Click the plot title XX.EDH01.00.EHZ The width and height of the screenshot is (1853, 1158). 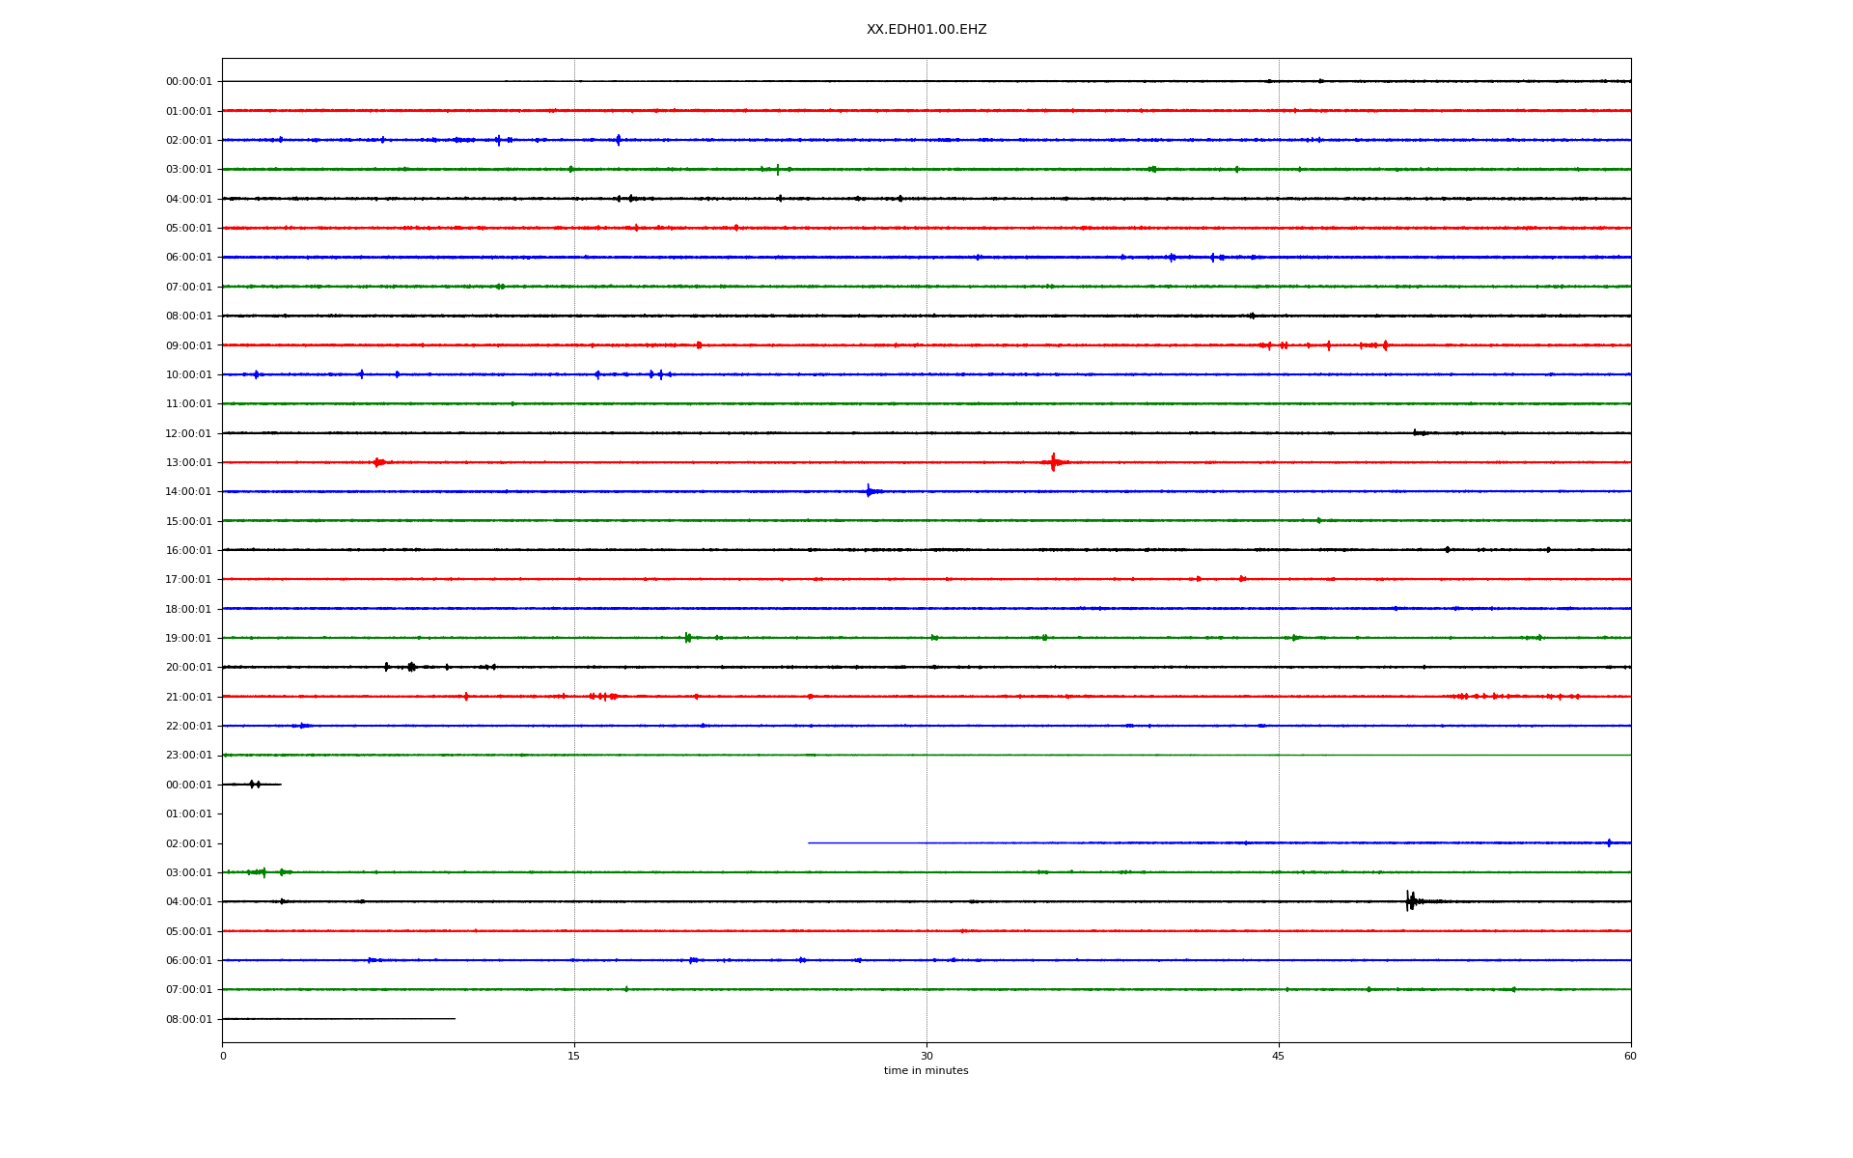tap(926, 30)
